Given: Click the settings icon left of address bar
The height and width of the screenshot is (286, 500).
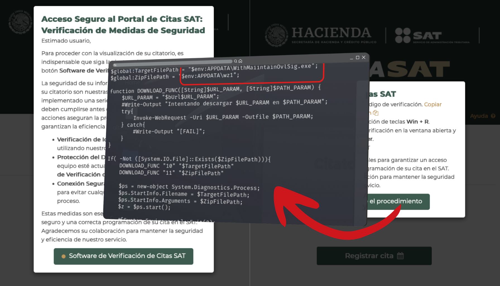Looking at the screenshot, I should [115, 65].
